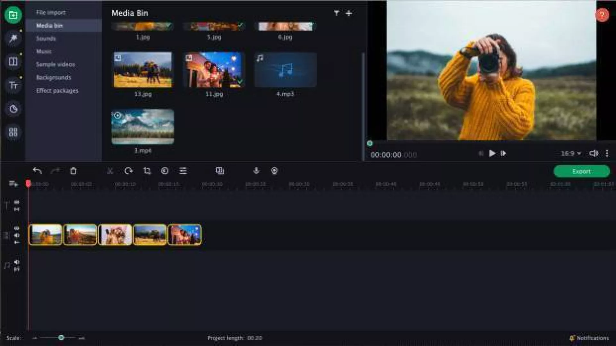Delete selected clip with trash icon
The height and width of the screenshot is (346, 616).
click(x=73, y=171)
